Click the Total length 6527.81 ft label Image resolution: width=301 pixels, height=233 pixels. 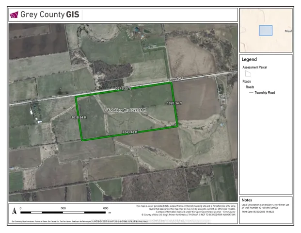point(127,110)
